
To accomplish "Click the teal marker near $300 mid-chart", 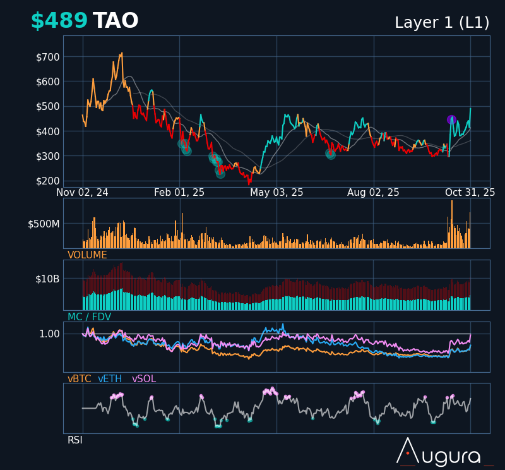I will [330, 154].
